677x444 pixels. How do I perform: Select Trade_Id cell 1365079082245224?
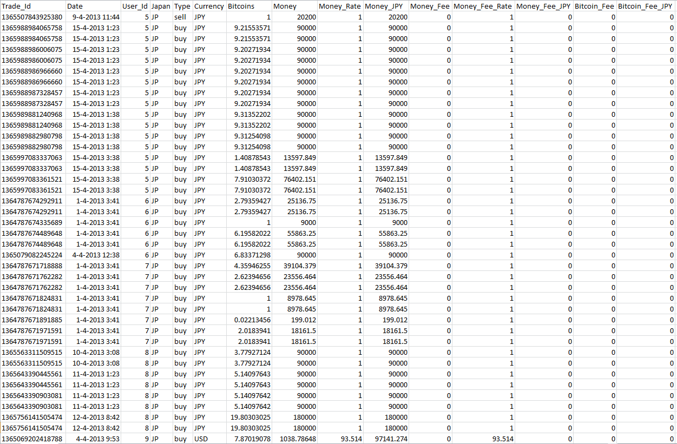(33, 255)
